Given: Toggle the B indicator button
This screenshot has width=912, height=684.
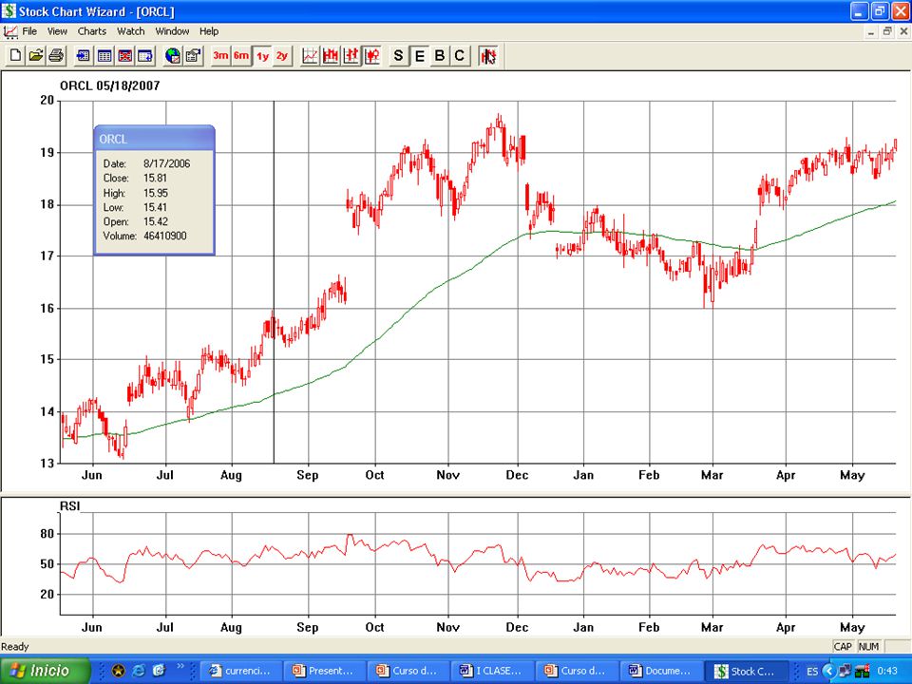Looking at the screenshot, I should [440, 56].
